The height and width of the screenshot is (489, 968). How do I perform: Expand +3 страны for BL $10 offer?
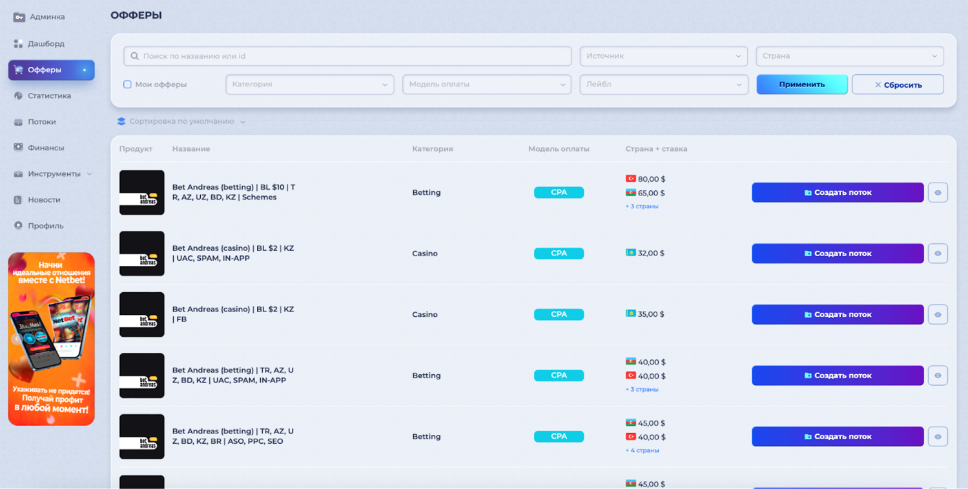642,206
